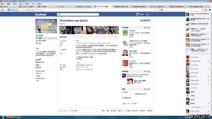Click the magnifier icon in Facebook search box

(97, 14)
